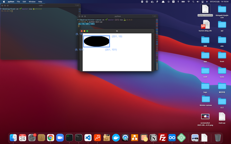This screenshot has width=231, height=144.
Task: Open the File menu
Action: coord(18,2)
